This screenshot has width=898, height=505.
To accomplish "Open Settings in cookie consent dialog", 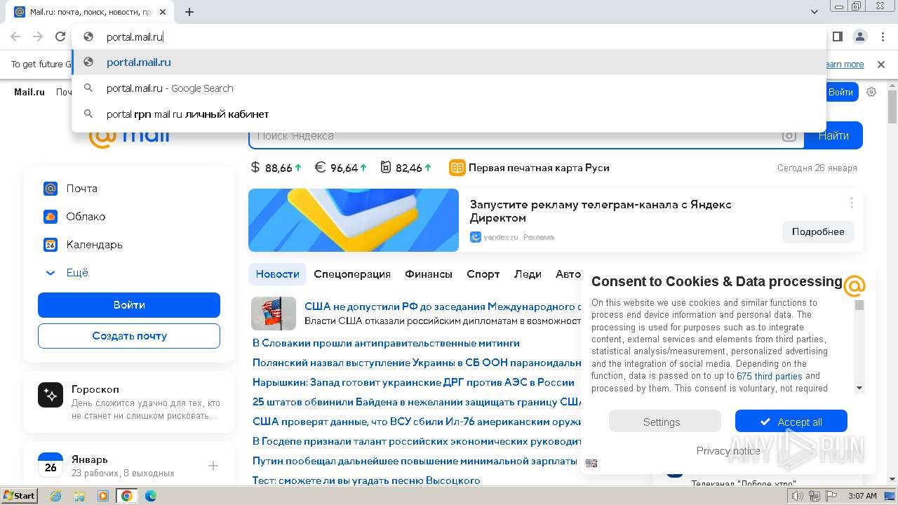I will click(664, 422).
